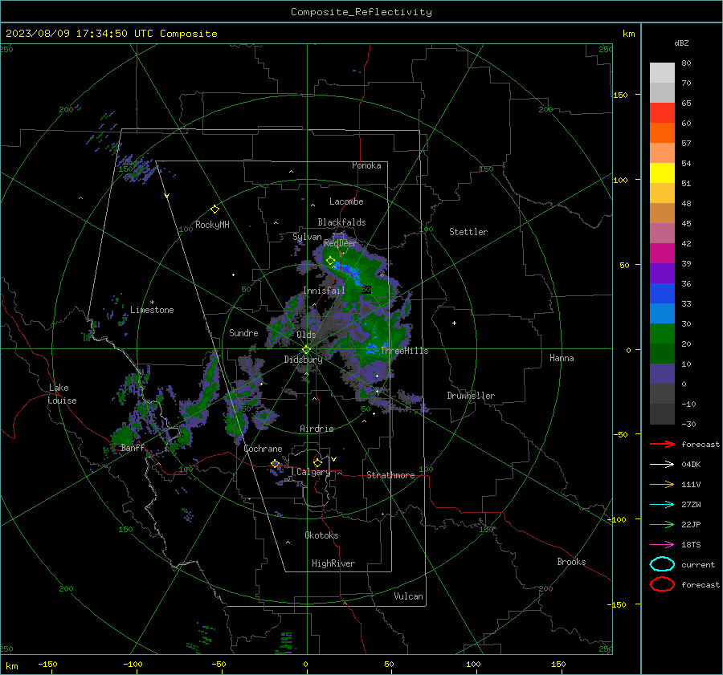Click the Hanna city label

click(562, 358)
